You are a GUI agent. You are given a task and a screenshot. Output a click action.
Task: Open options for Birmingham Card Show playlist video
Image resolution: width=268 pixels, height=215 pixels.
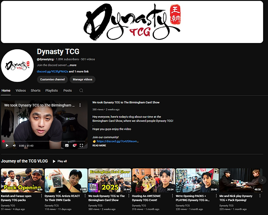click(129, 196)
